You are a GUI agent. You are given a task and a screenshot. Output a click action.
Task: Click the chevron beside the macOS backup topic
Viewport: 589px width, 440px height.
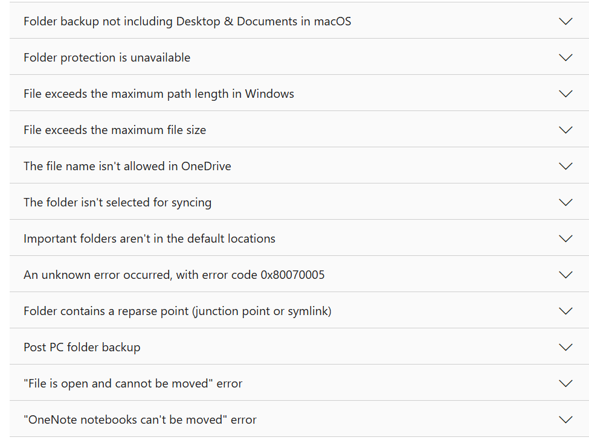coord(565,21)
